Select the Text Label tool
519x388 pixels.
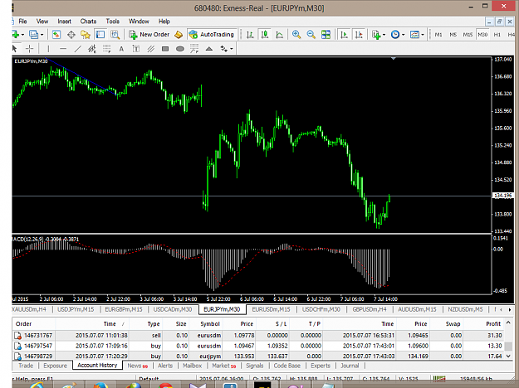tap(136, 49)
